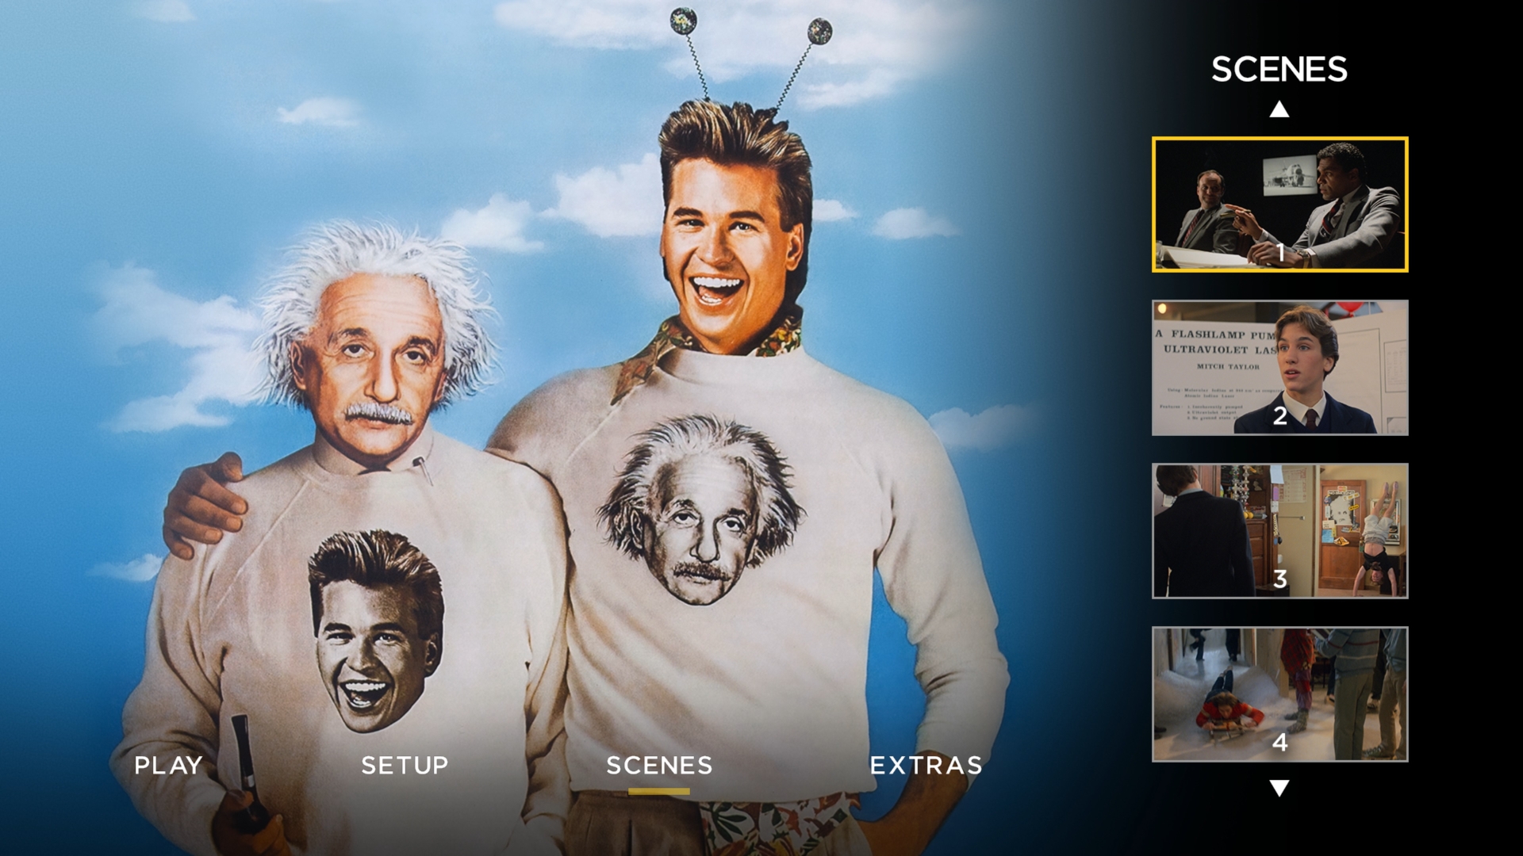Choose scene 2 with Mitch Taylor sign

pyautogui.click(x=1280, y=368)
